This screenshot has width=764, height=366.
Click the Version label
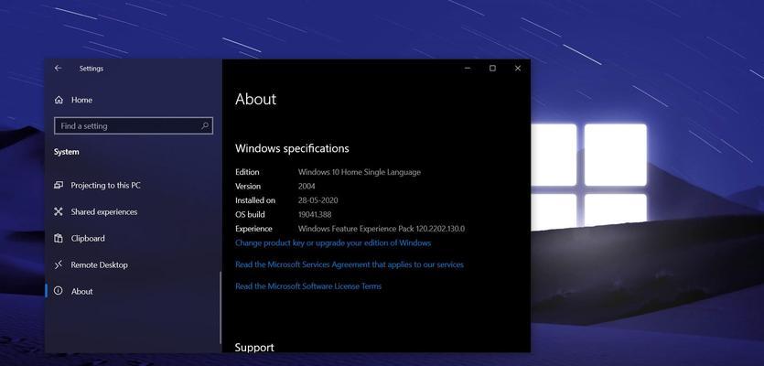tap(248, 186)
